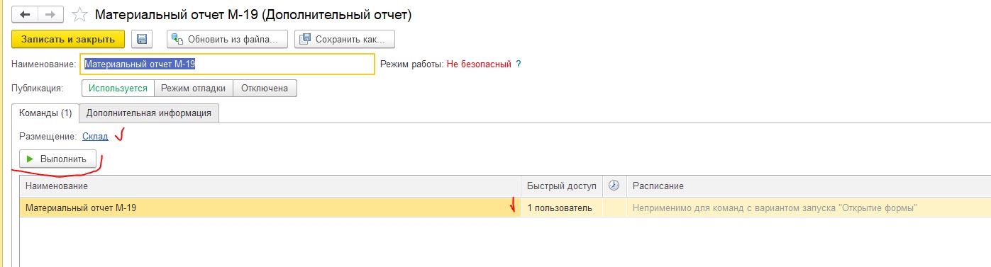The image size is (991, 267).
Task: Go back with the left arrow
Action: click(26, 14)
